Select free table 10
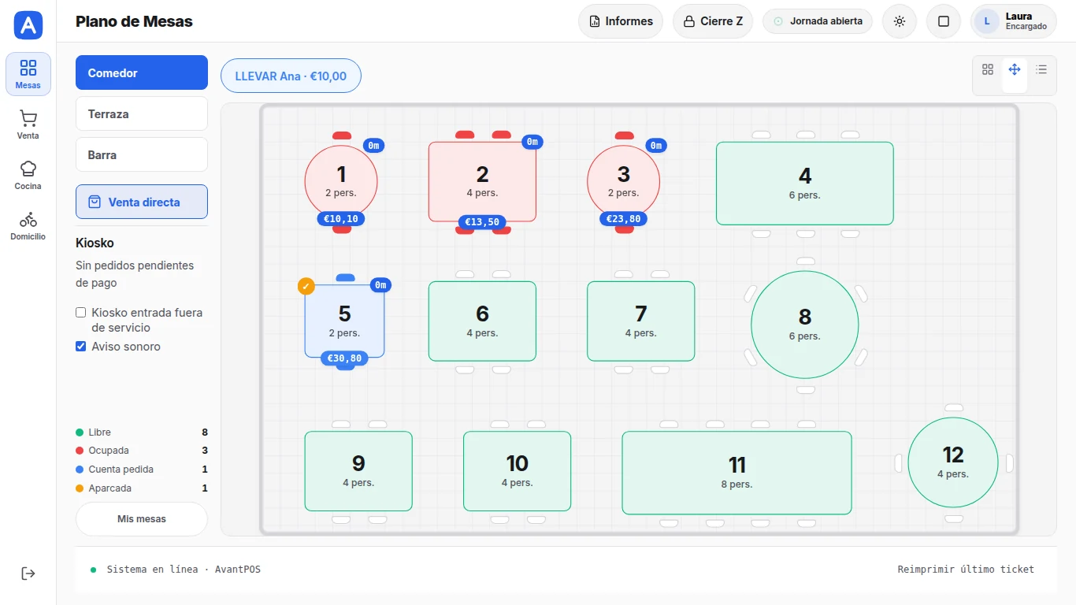This screenshot has width=1076, height=605. tap(518, 471)
